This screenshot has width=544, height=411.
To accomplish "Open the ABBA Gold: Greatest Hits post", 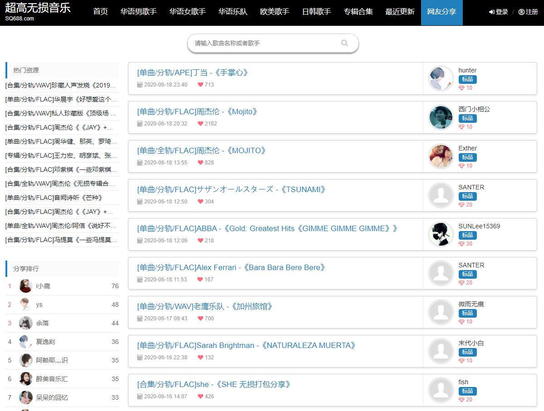I will pyautogui.click(x=267, y=229).
